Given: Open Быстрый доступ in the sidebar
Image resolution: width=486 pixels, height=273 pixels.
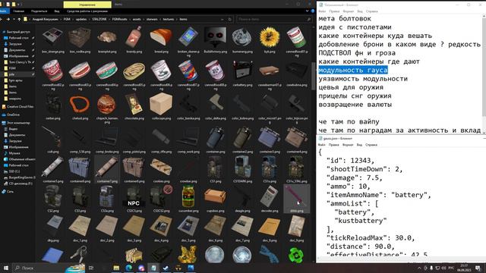Looking at the screenshot, I should tap(18, 32).
